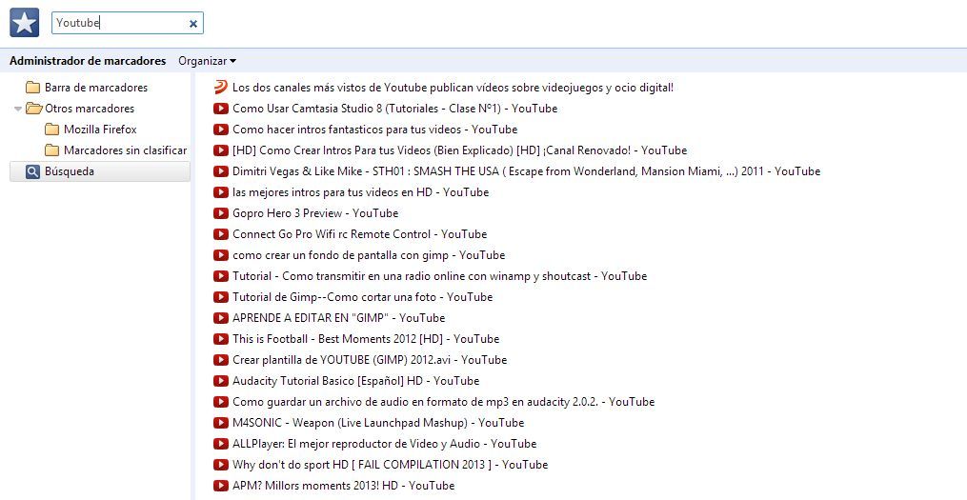Select Why don't do sport FAIL COMPILATION 2013
The image size is (967, 500).
(x=390, y=465)
